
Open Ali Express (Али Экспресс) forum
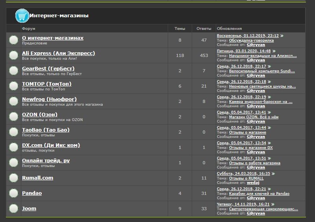pyautogui.click(x=58, y=53)
